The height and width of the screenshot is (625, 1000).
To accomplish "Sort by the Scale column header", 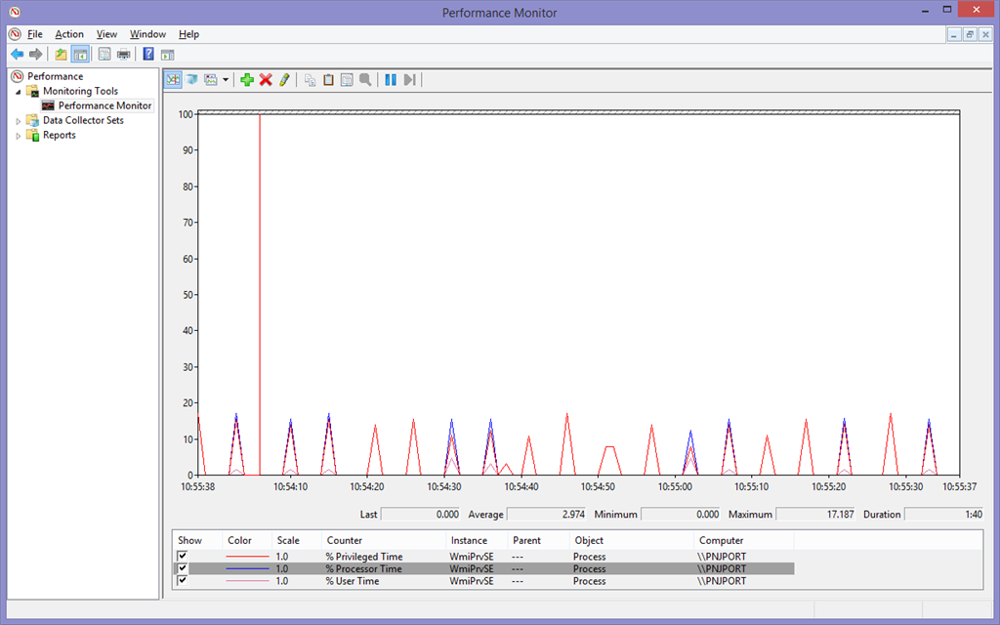I will (x=295, y=540).
